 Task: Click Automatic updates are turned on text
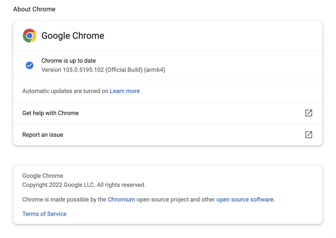pyautogui.click(x=65, y=91)
